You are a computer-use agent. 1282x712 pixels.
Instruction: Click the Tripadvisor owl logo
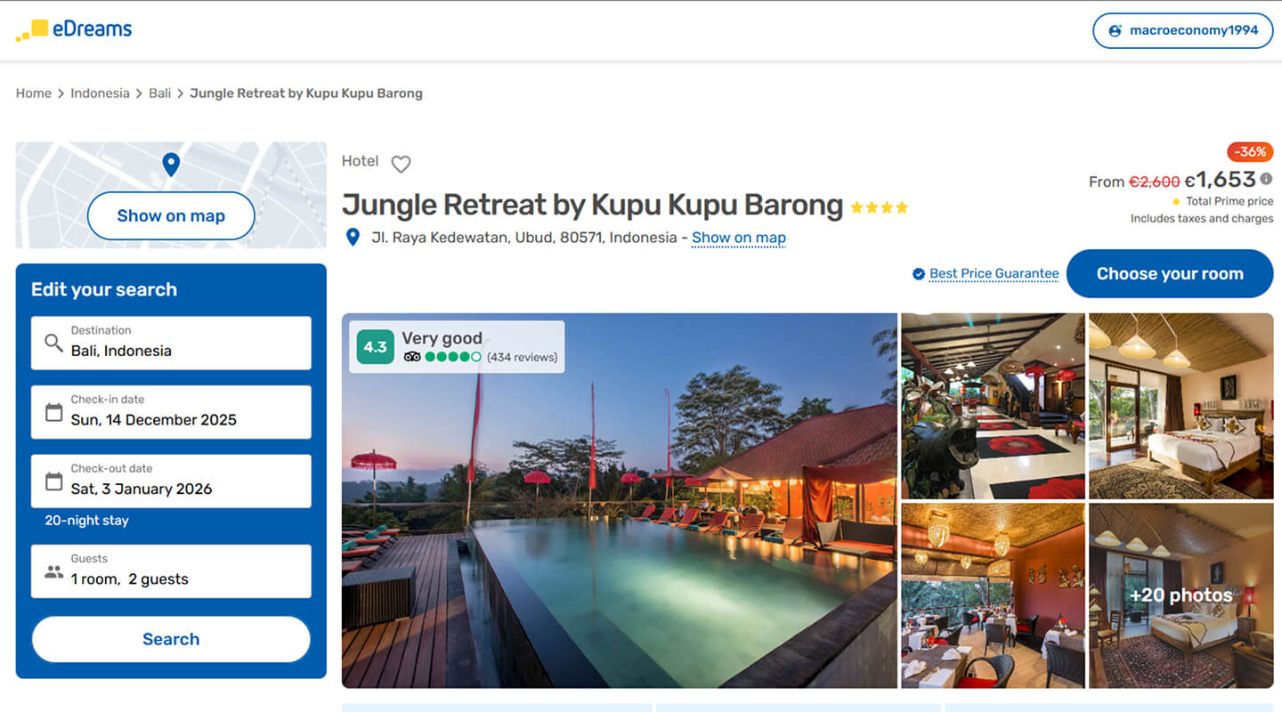[x=411, y=357]
